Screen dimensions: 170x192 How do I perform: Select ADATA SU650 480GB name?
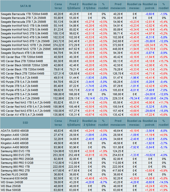[x=15, y=131]
